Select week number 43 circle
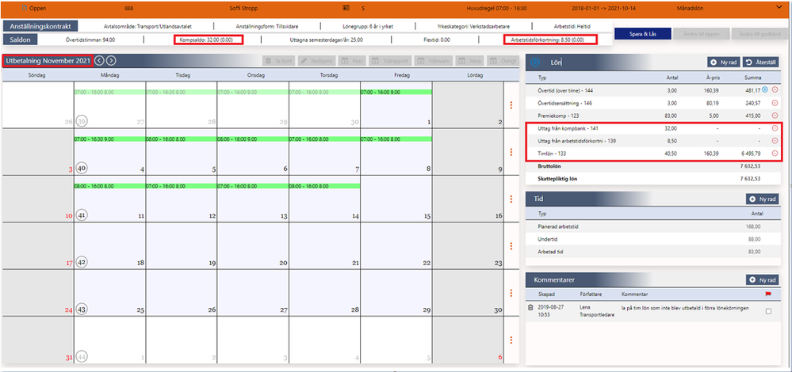792x372 pixels. [82, 309]
